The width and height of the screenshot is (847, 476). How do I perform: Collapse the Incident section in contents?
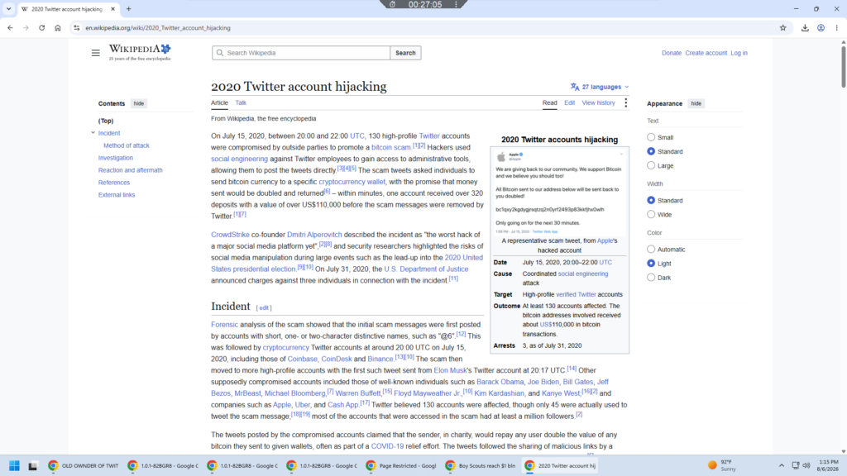pyautogui.click(x=93, y=133)
